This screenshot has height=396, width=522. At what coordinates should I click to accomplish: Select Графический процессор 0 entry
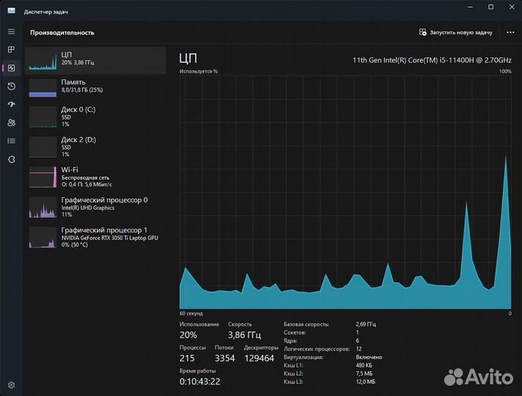(95, 207)
